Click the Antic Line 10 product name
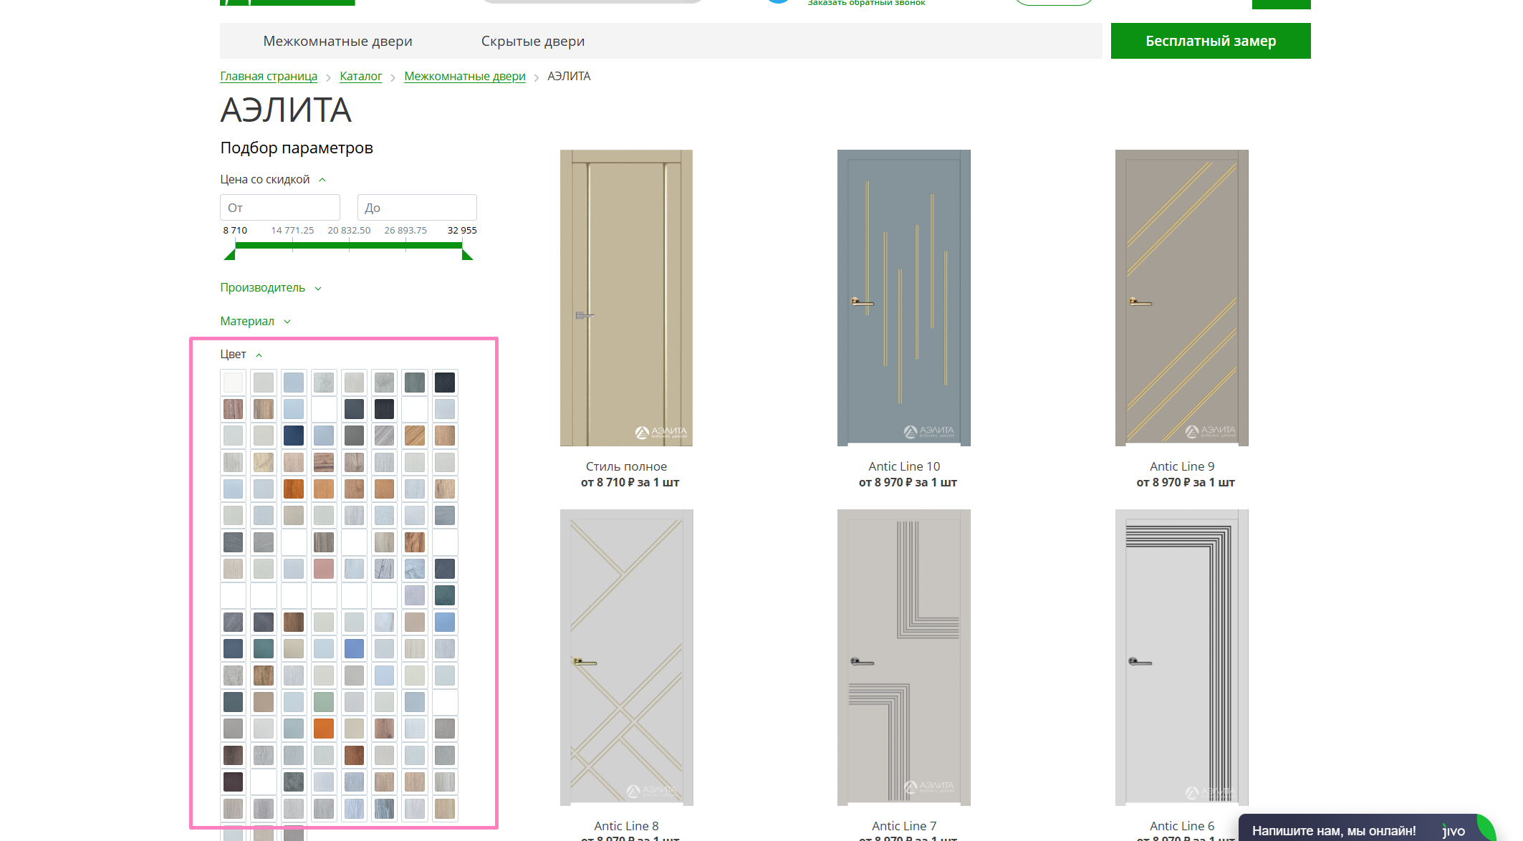The width and height of the screenshot is (1523, 841). (904, 466)
